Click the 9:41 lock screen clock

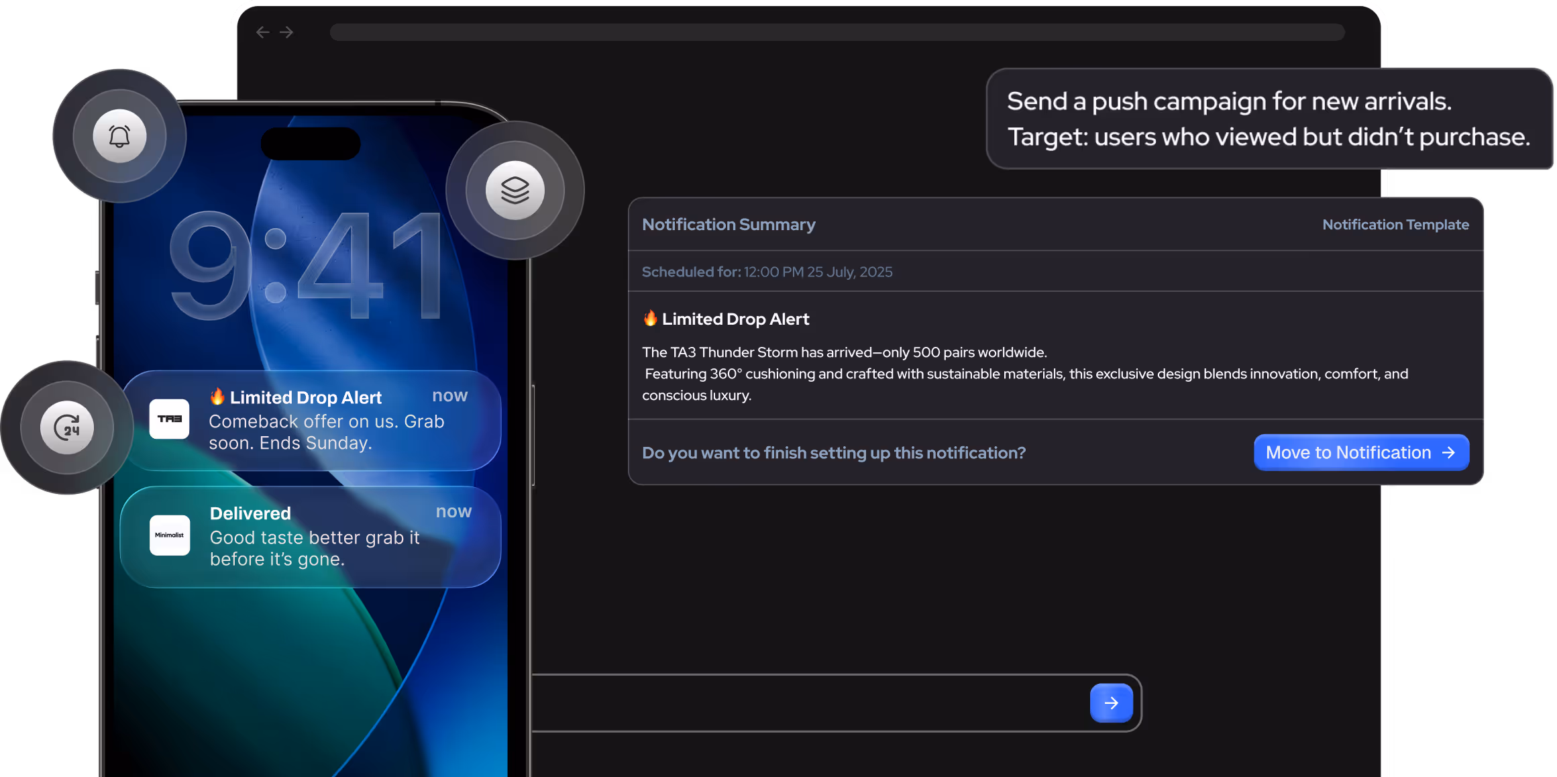coord(305,265)
